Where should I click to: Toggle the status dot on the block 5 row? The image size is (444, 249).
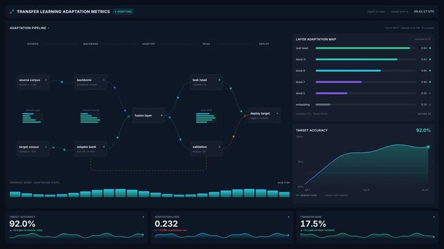(430, 93)
